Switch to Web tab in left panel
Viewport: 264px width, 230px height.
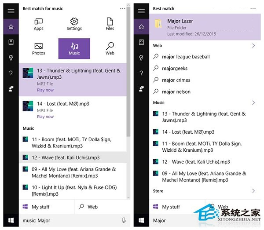pyautogui.click(x=103, y=207)
